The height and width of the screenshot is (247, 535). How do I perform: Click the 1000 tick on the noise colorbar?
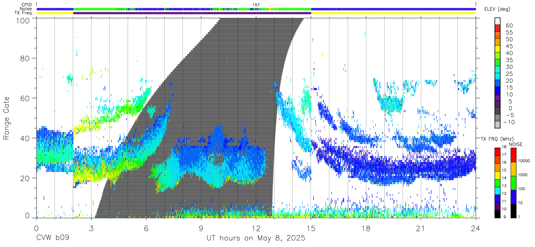tap(524, 175)
